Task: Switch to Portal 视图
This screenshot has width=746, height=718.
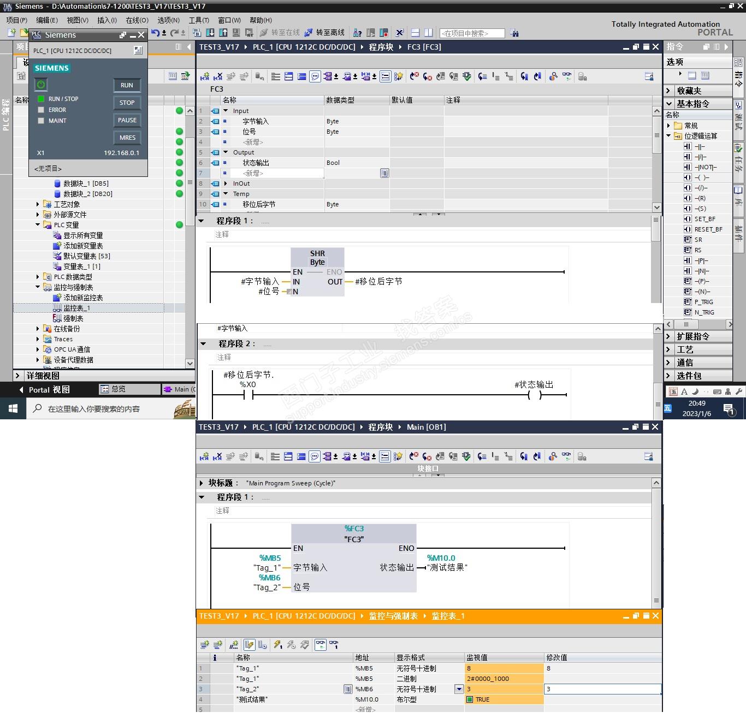Action: [x=45, y=390]
